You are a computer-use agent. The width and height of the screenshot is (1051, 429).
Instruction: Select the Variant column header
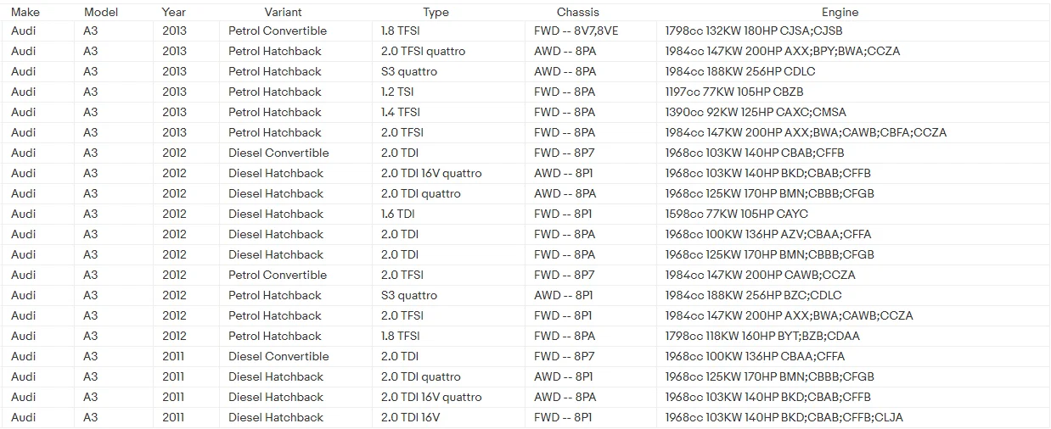point(283,12)
